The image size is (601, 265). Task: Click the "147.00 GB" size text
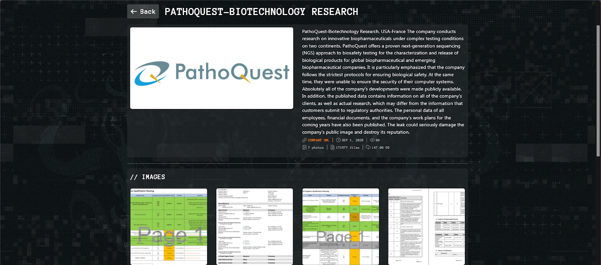(381, 148)
